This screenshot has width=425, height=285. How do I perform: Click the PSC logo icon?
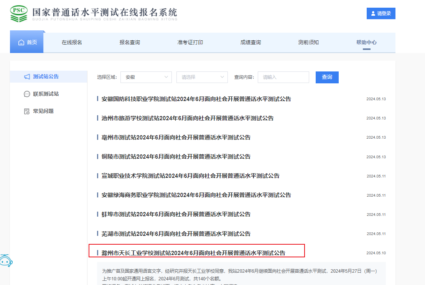pyautogui.click(x=18, y=14)
